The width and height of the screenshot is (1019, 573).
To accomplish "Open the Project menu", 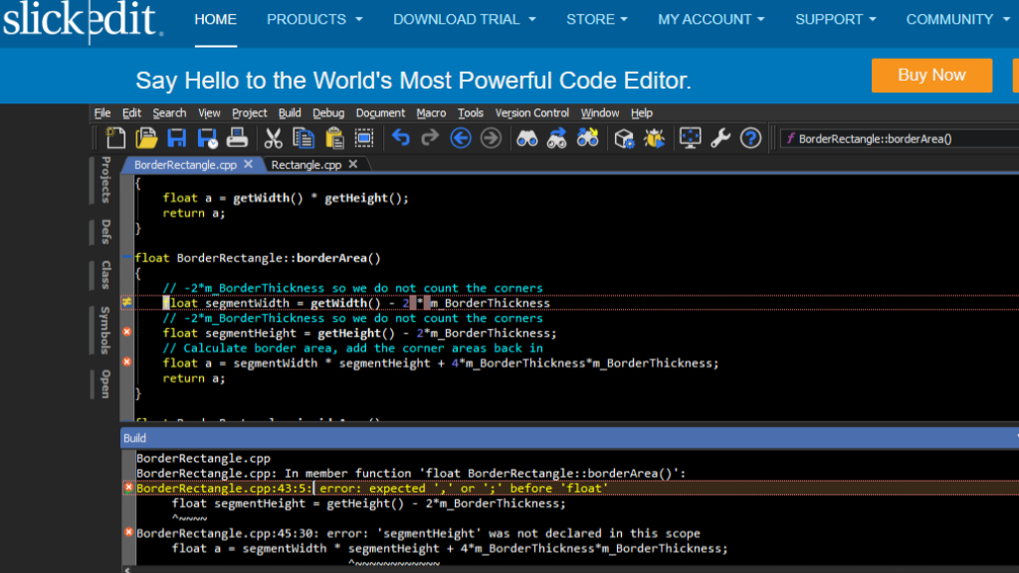I will pos(250,113).
